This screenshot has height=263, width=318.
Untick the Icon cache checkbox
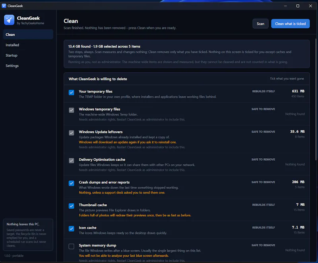(72, 228)
